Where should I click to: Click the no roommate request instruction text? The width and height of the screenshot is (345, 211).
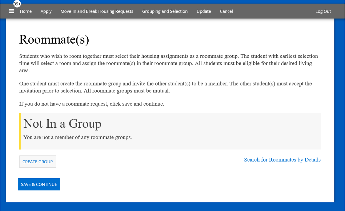[92, 104]
